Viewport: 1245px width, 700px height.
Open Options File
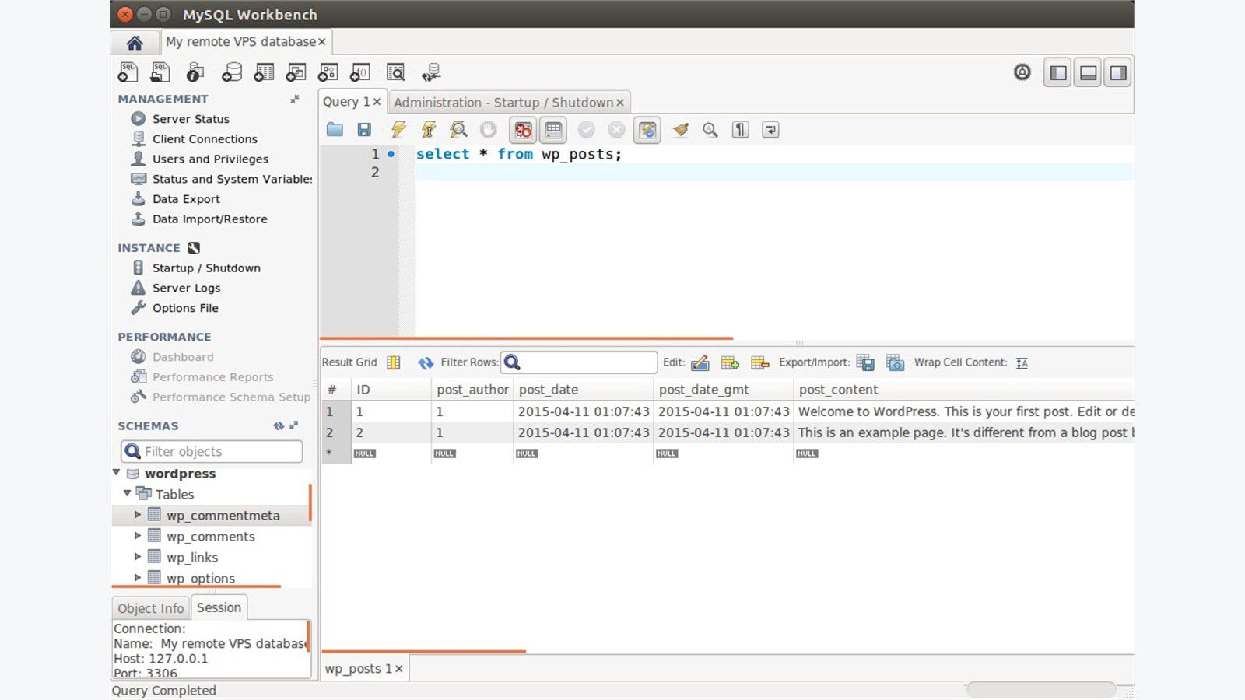pos(185,309)
